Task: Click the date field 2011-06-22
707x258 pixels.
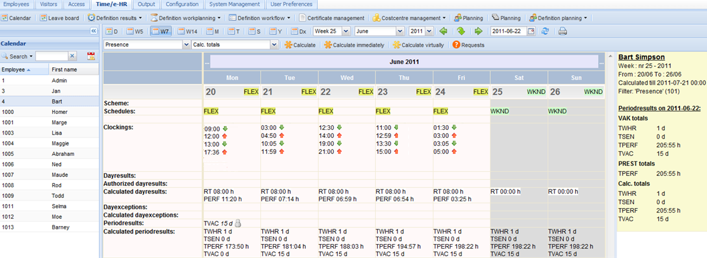Action: pyautogui.click(x=508, y=31)
